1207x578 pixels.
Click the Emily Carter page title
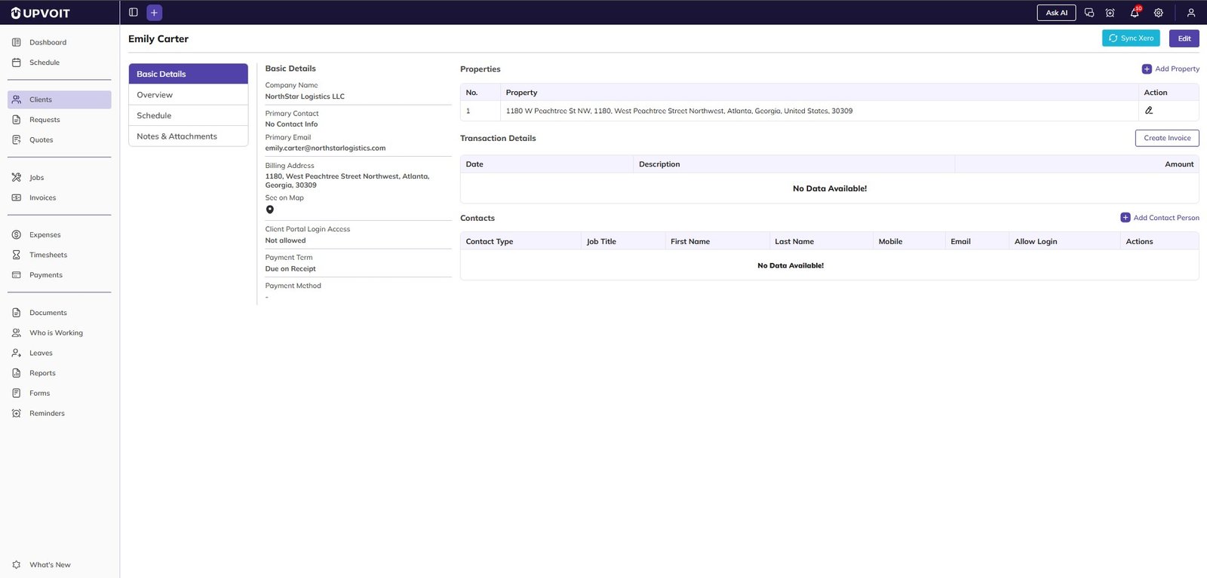click(x=158, y=39)
